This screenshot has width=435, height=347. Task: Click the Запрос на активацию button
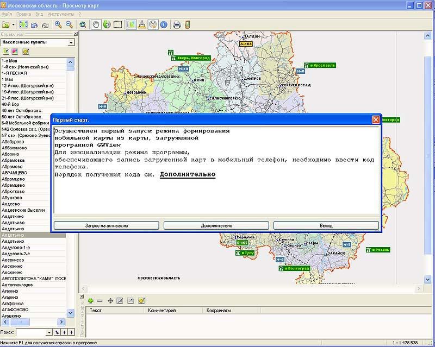[107, 225]
